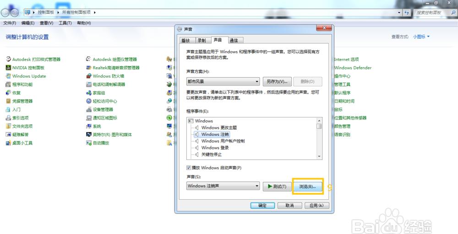
Task: Open the 凭据管理器 icon
Action: click(8, 101)
